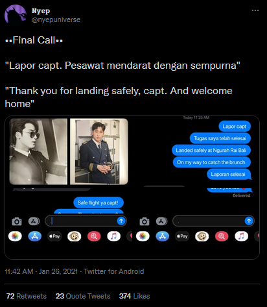Viewport: 267px width, 307px height.
Task: Tap the camera icon in right chat
Action: point(145,221)
